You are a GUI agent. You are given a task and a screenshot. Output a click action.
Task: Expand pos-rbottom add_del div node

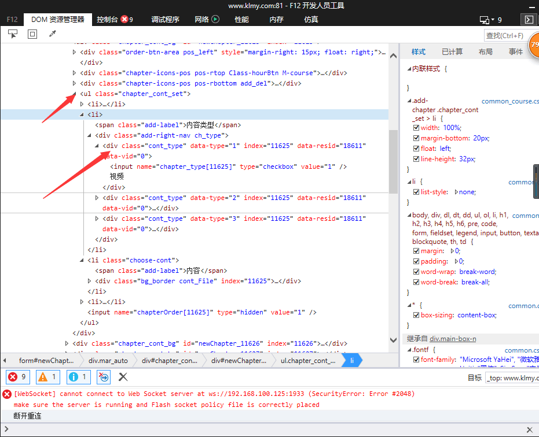(74, 83)
